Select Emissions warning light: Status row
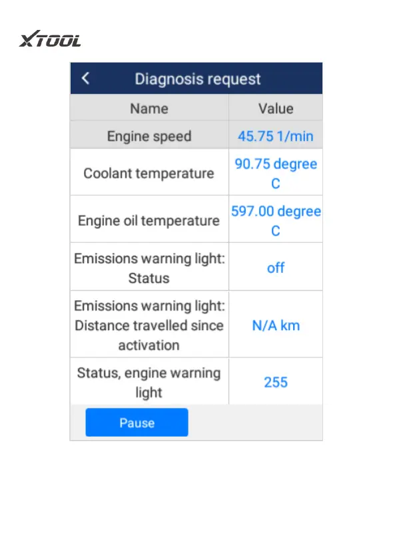Screen dimensions: 393x555 [196, 268]
